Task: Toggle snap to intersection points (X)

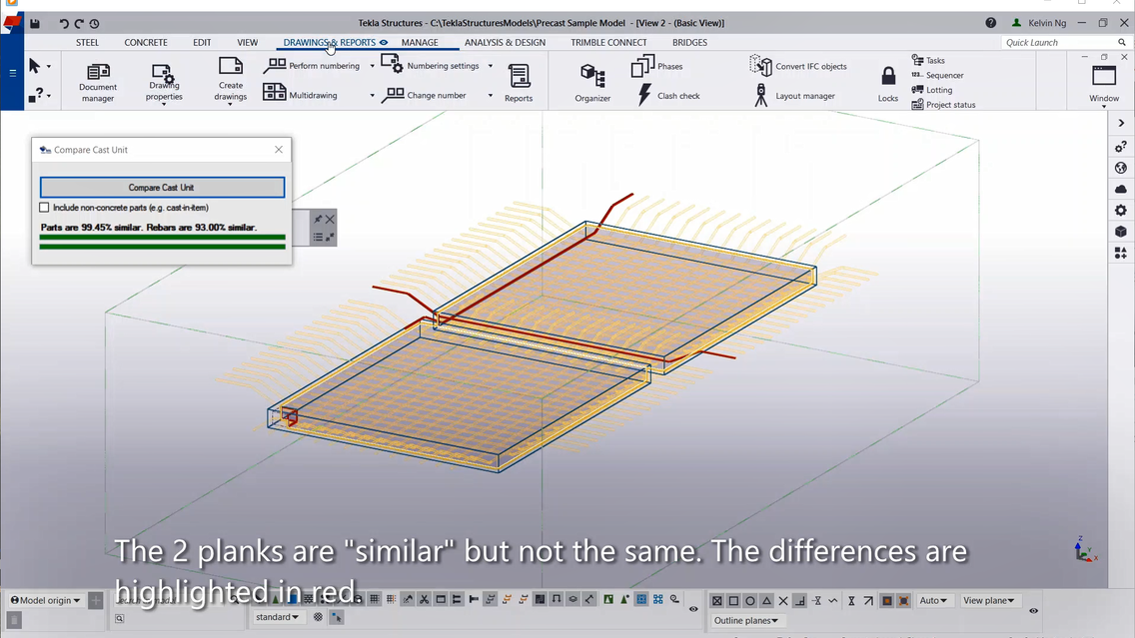Action: point(783,600)
